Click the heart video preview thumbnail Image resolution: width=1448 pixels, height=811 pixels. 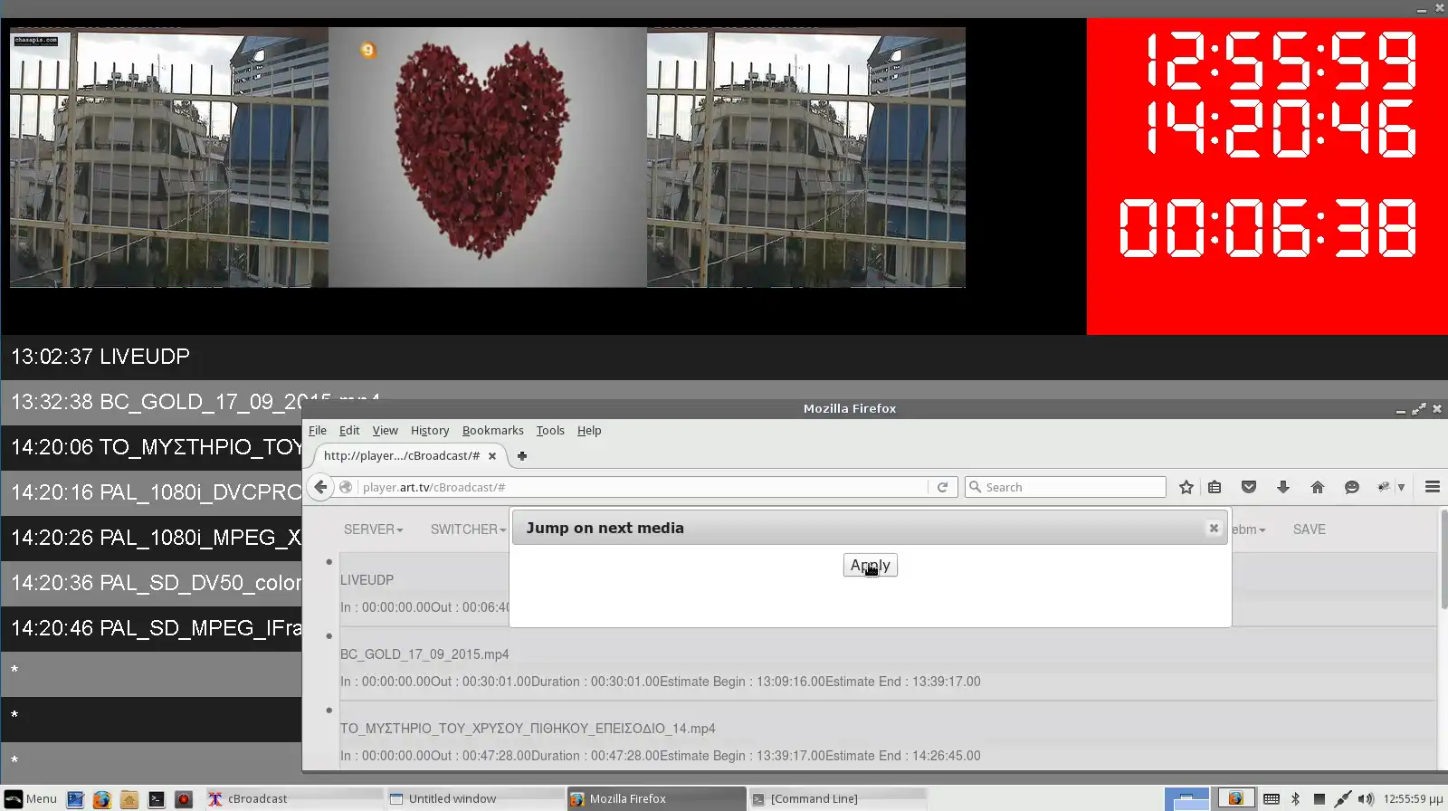(488, 157)
